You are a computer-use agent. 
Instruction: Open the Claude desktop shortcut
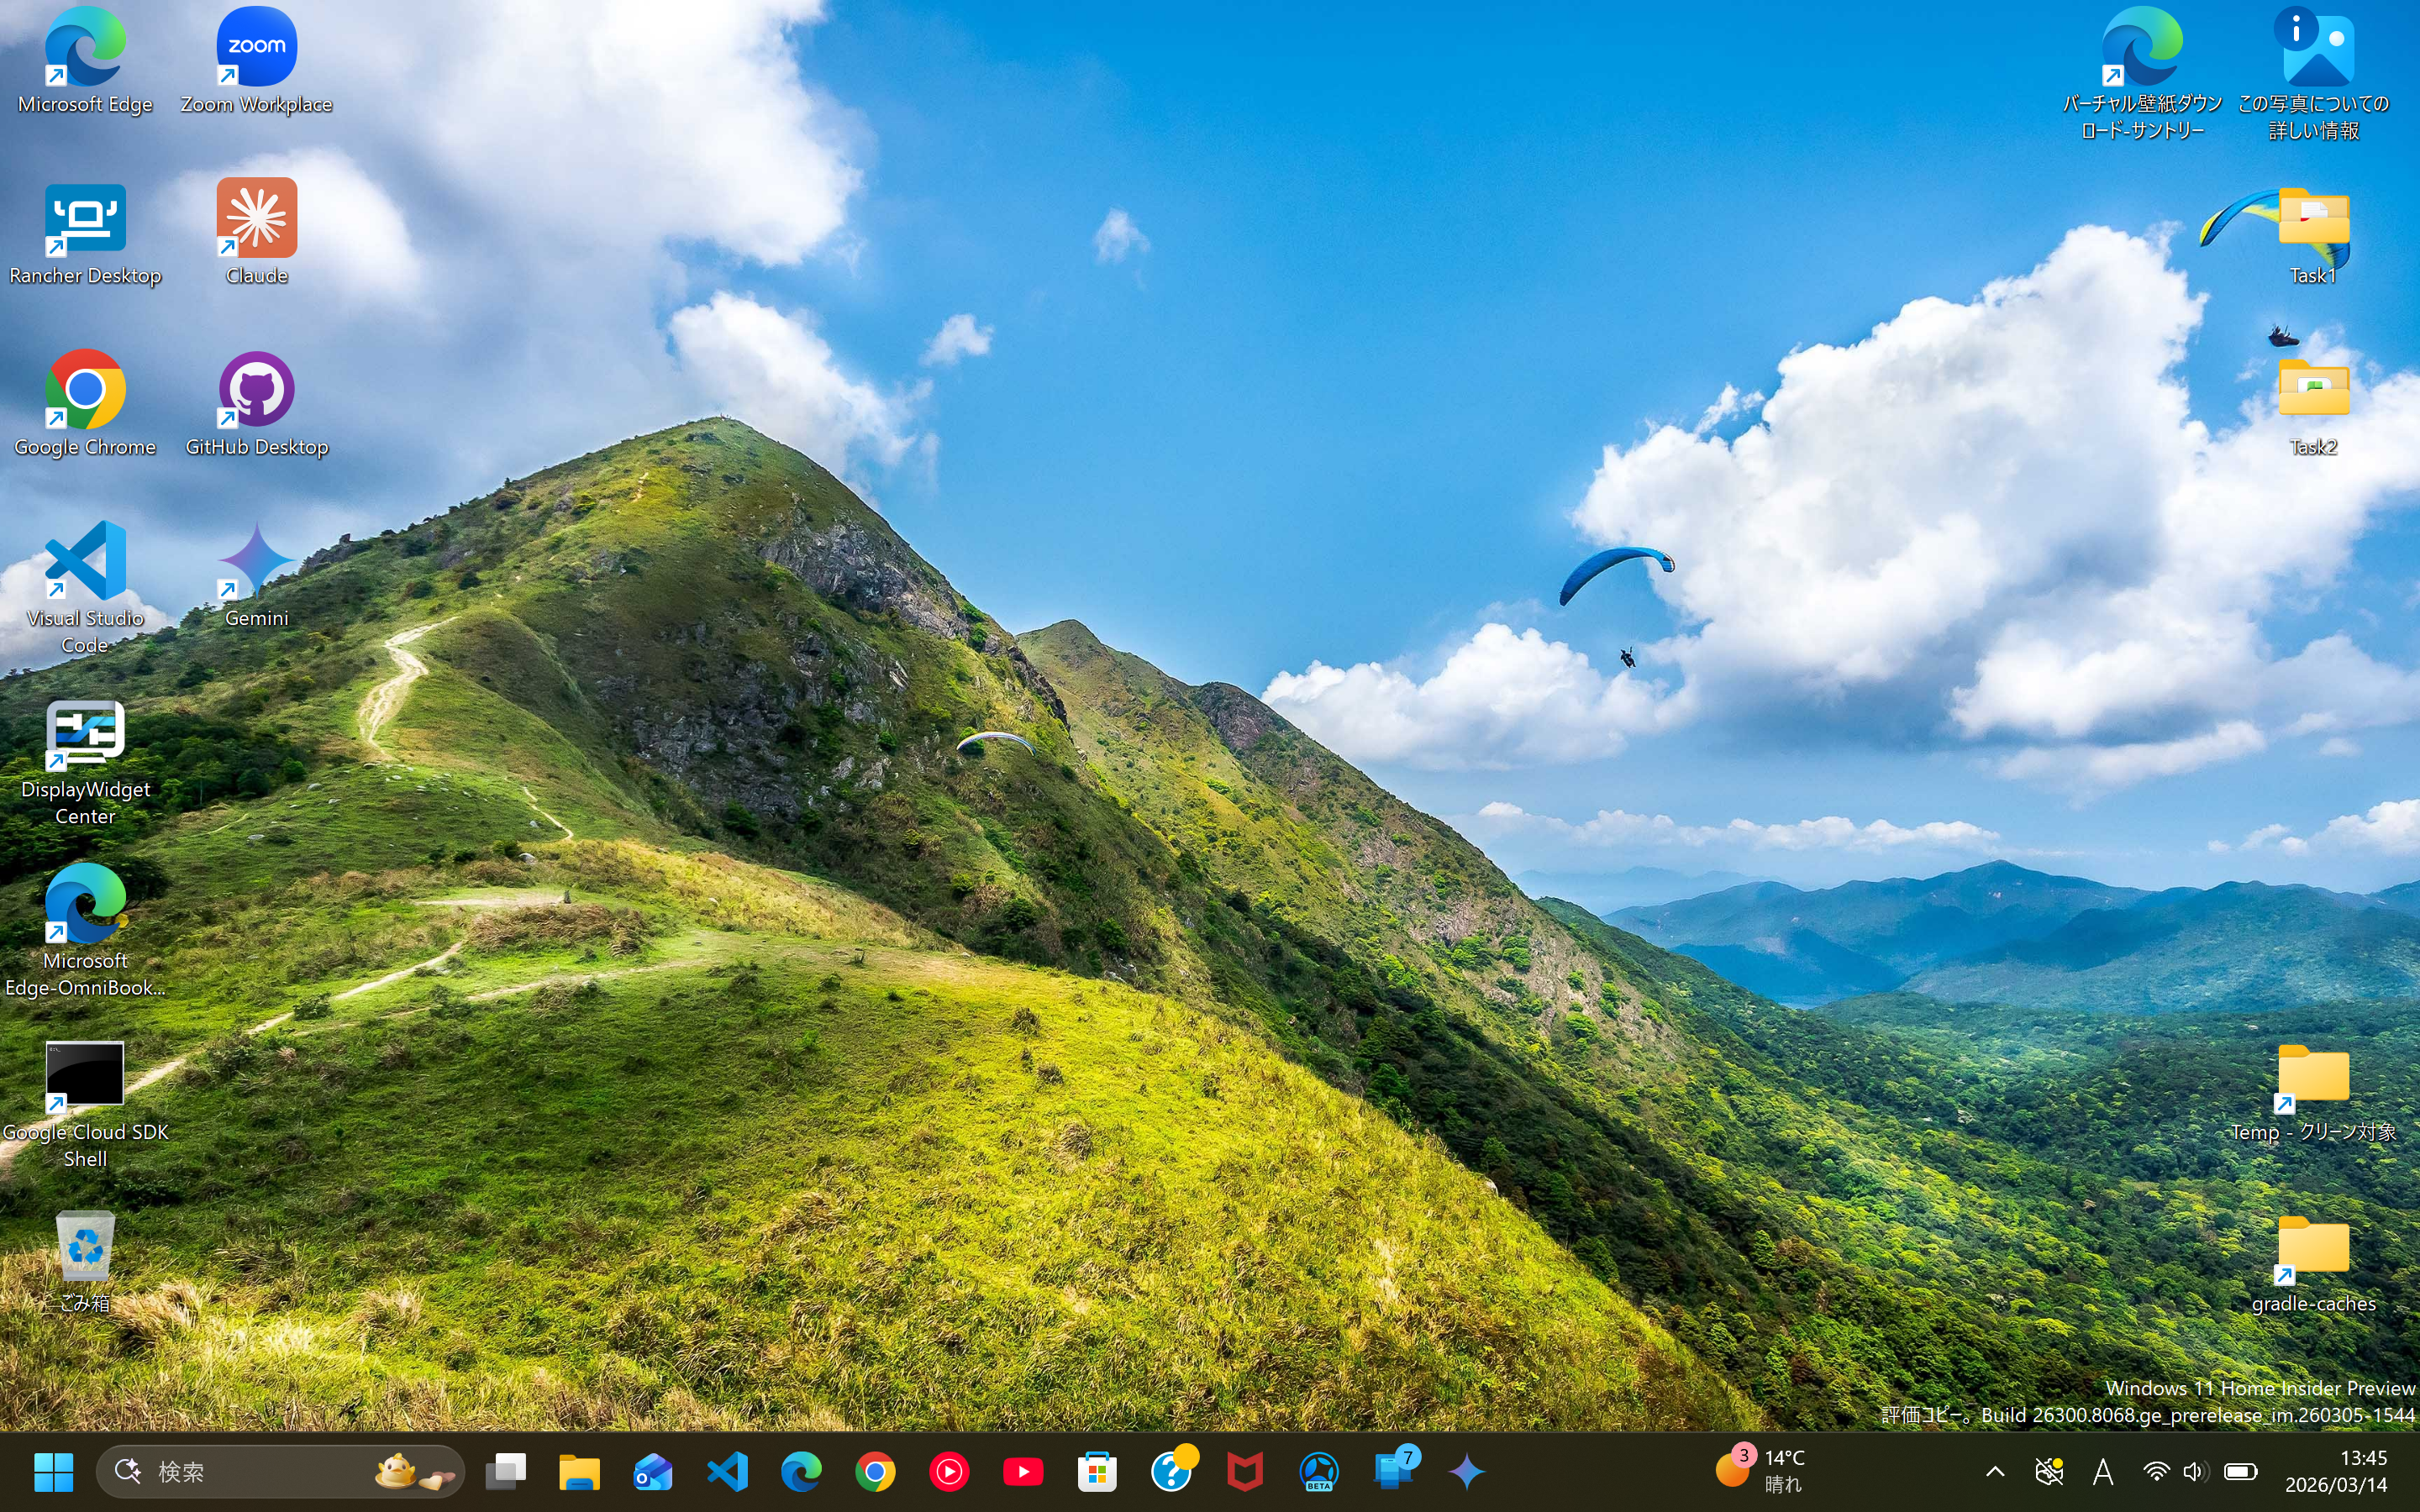coord(256,218)
